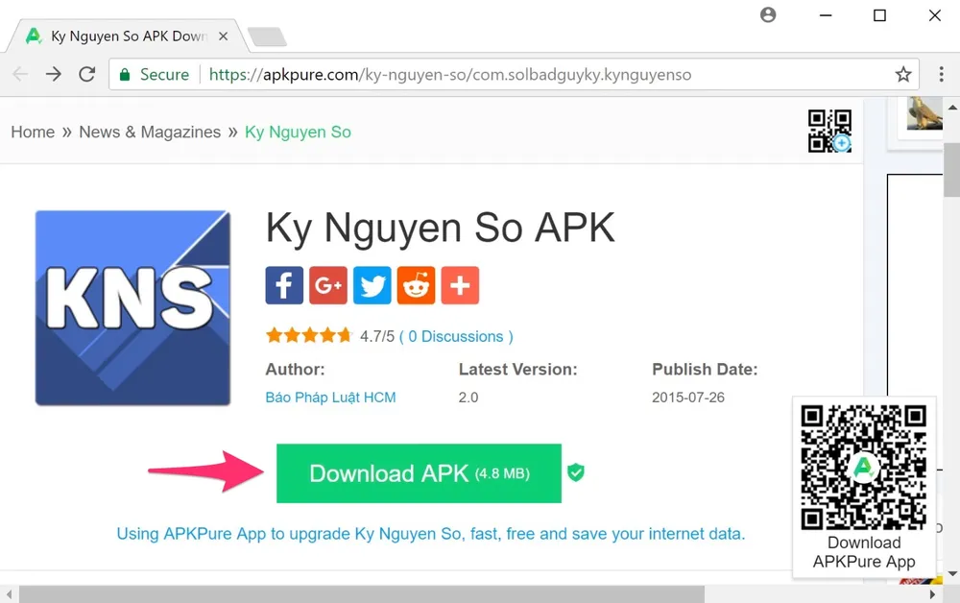The image size is (960, 603).
Task: Click the Ky Nguyen So APK heading
Action: click(441, 229)
